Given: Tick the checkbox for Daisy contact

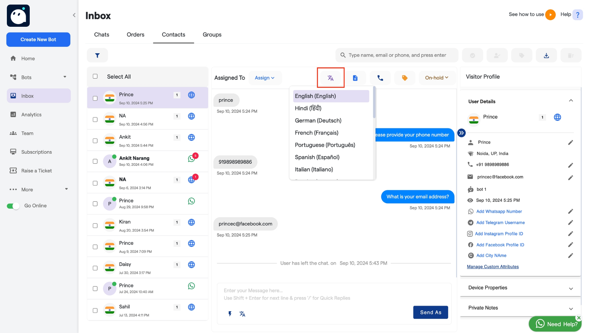Looking at the screenshot, I should pos(95,268).
